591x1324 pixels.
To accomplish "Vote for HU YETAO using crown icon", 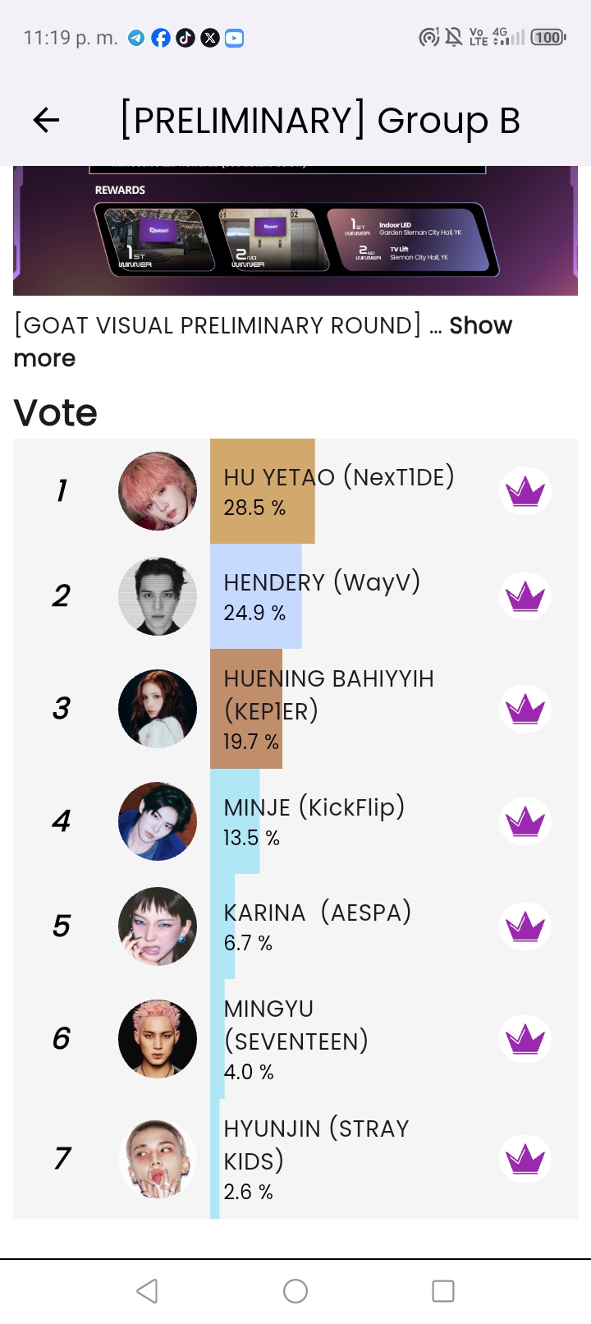I will [525, 491].
